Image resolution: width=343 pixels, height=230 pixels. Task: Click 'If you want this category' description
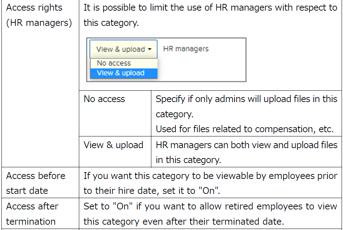pyautogui.click(x=210, y=176)
